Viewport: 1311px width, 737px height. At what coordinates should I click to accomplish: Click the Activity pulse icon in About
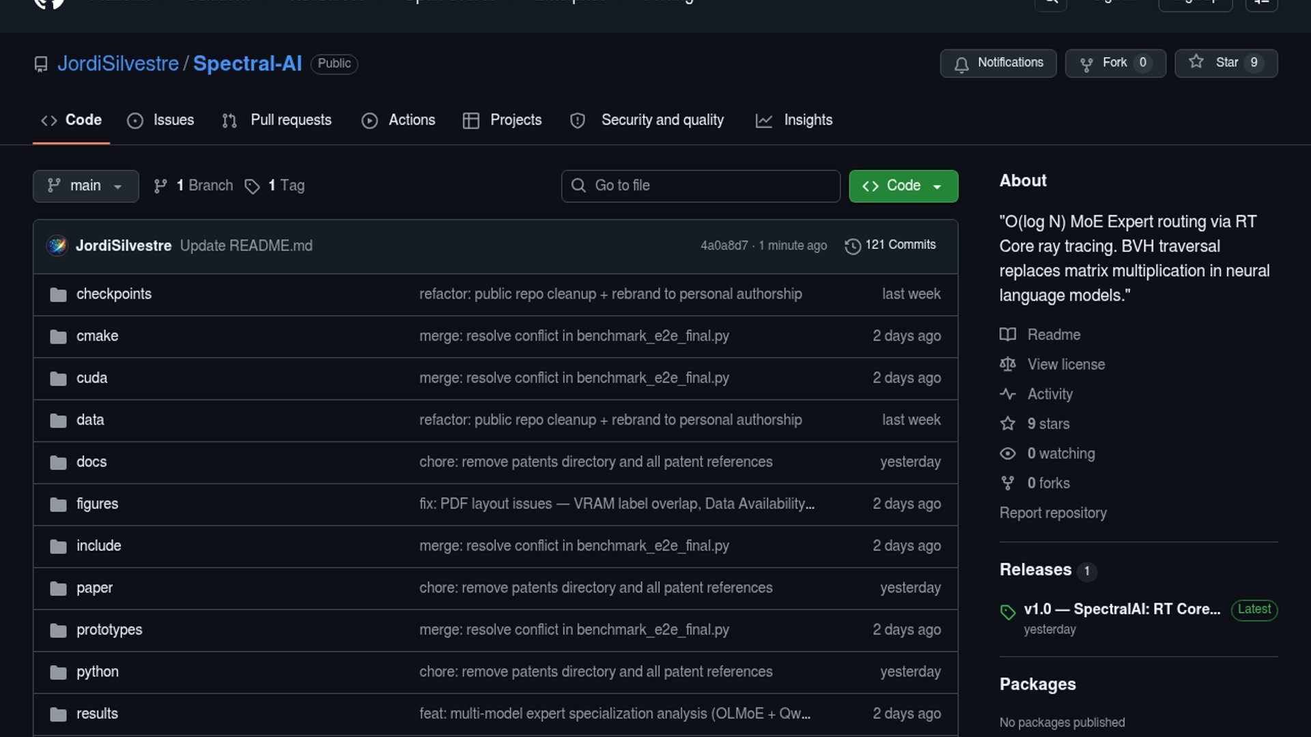1008,394
